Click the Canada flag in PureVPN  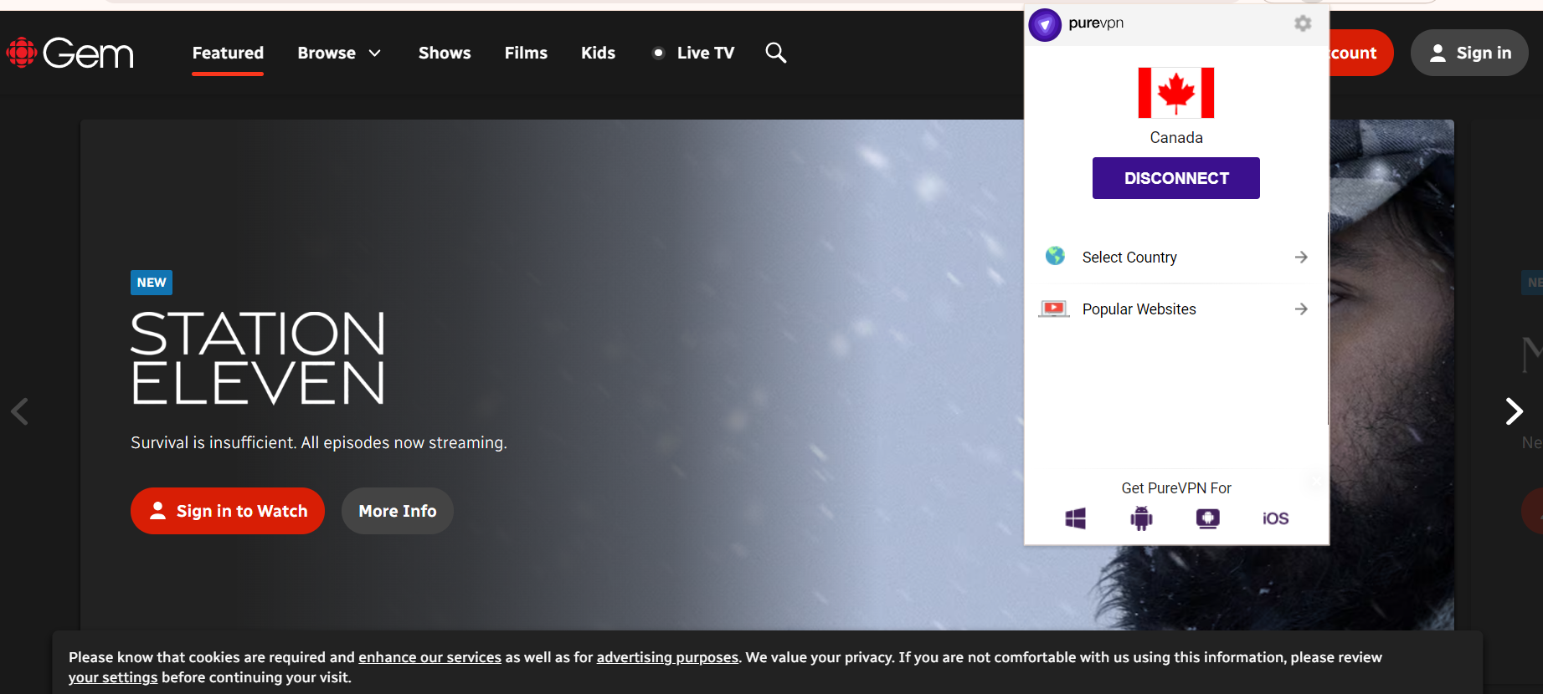click(1176, 93)
